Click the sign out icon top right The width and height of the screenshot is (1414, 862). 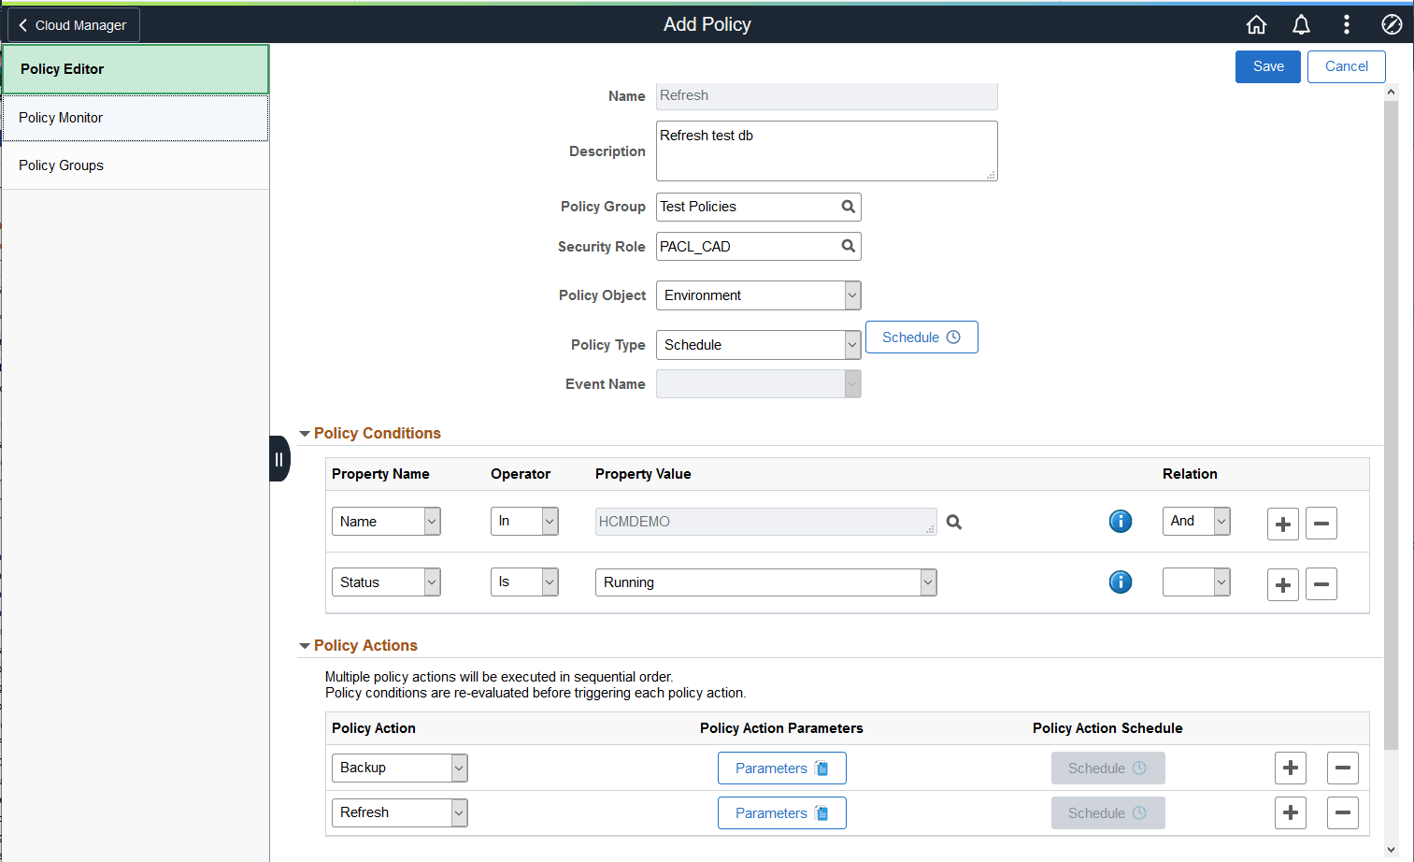[1392, 24]
